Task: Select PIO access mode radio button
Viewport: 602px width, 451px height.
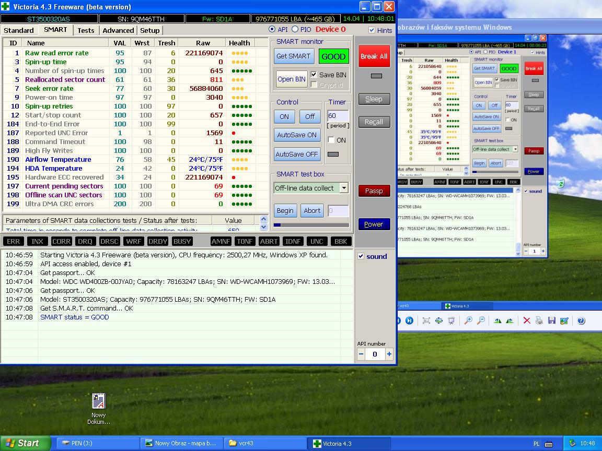Action: click(x=295, y=30)
